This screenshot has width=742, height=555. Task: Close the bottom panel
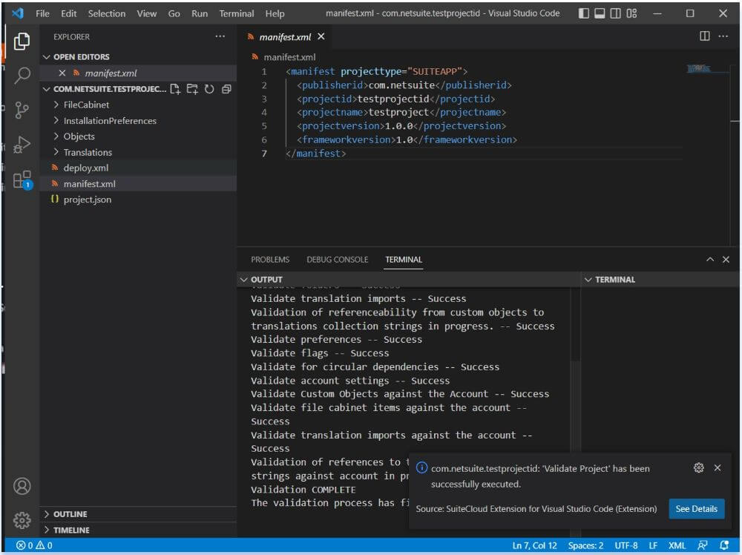coord(726,259)
